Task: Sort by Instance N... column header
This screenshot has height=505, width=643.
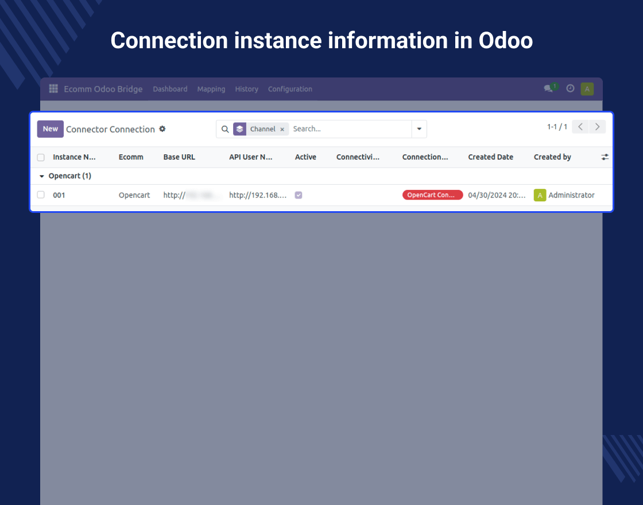Action: point(74,157)
